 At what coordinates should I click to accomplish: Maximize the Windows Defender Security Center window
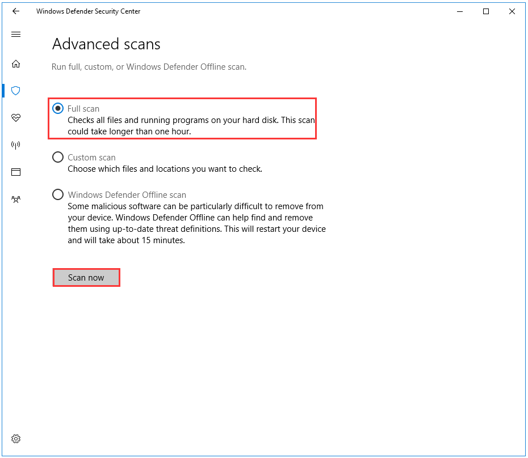pyautogui.click(x=486, y=11)
